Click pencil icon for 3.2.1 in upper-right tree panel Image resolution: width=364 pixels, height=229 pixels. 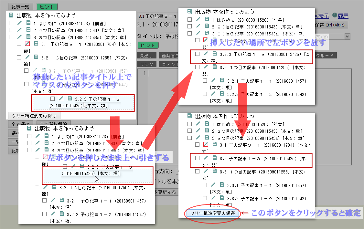(x=213, y=80)
